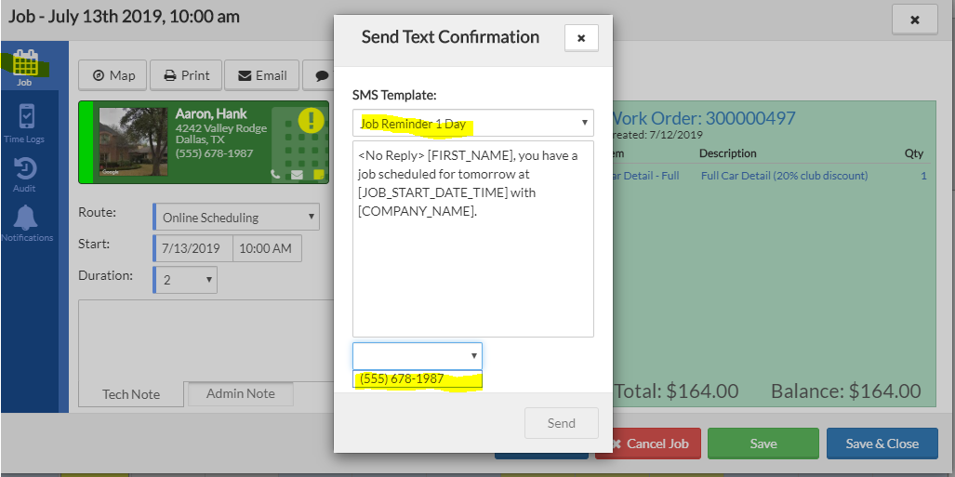Viewport: 955px width, 477px height.
Task: Choose (555) 678-1987 from phone list
Action: coord(417,379)
